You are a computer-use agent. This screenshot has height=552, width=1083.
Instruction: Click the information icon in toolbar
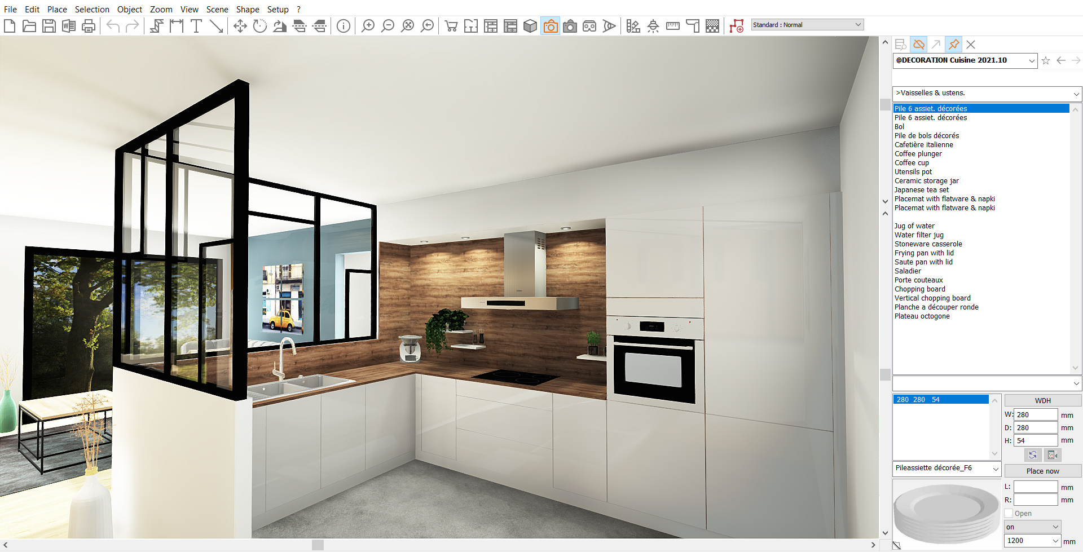(x=343, y=26)
